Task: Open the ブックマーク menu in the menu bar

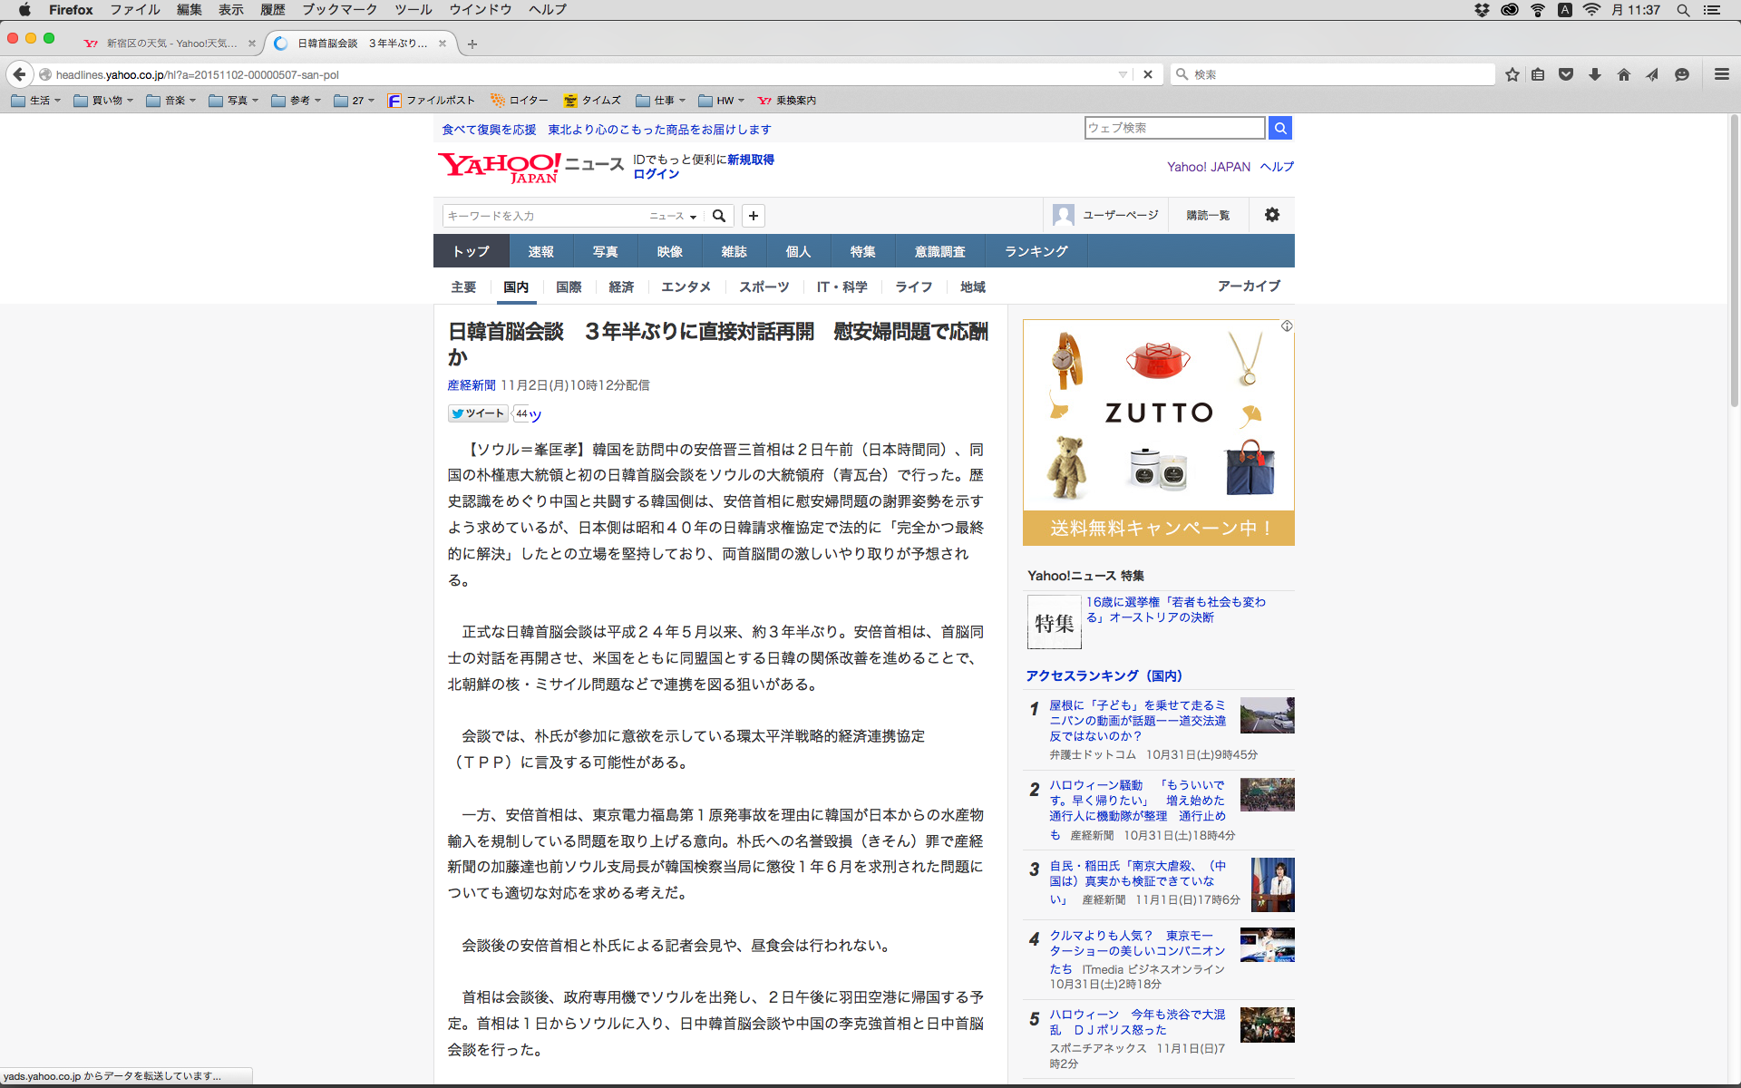Action: (x=339, y=10)
